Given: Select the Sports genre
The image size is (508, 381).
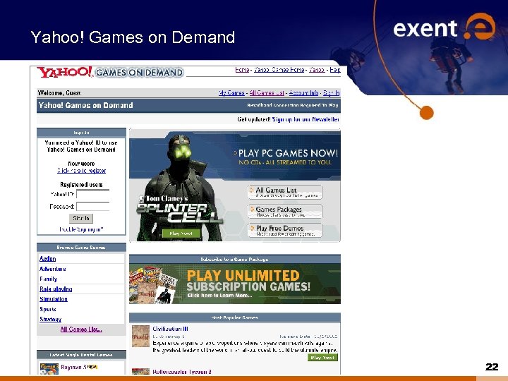Looking at the screenshot, I should (48, 309).
